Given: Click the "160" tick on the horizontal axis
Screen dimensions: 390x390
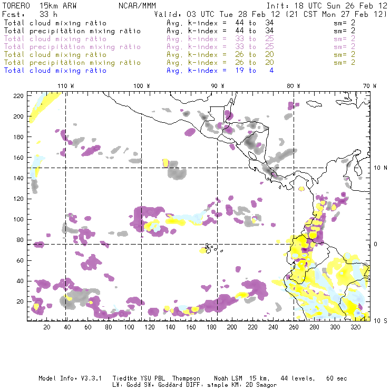Looking at the screenshot, I should coord(191,327).
